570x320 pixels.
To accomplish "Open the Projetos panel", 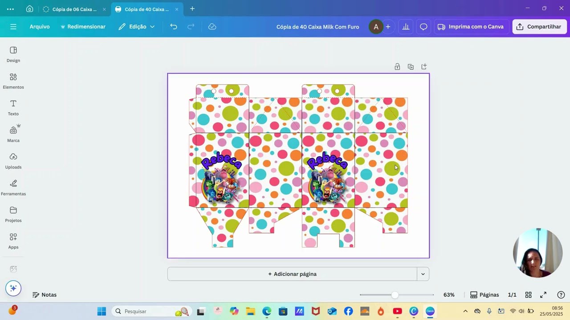I will click(13, 214).
